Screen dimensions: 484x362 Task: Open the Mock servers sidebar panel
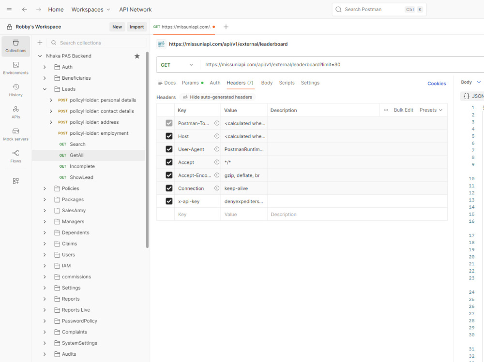tap(16, 134)
